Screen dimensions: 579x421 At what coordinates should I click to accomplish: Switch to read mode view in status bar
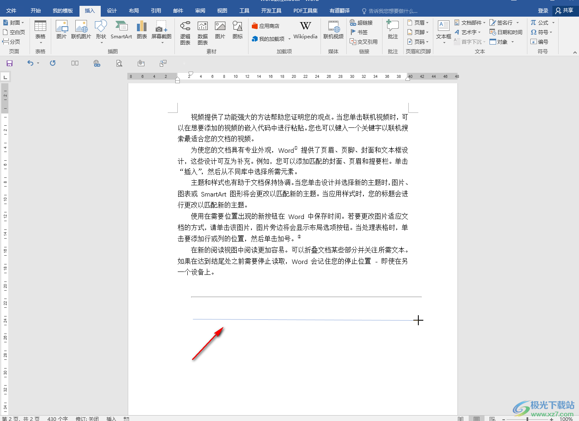[x=460, y=419]
